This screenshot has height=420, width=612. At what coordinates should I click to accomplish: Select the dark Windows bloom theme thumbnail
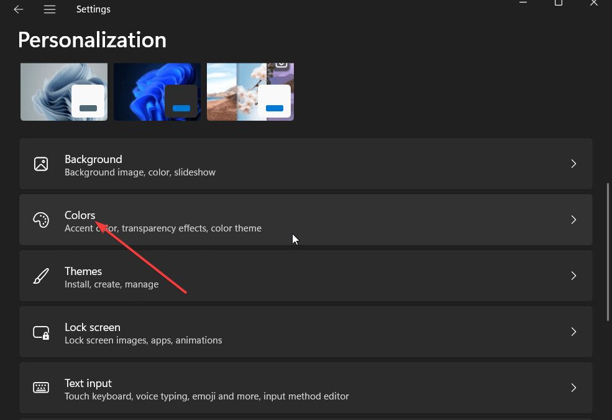point(157,91)
